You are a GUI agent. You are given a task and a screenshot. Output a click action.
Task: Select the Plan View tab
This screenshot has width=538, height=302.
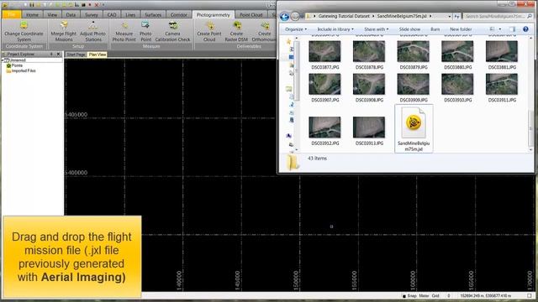pyautogui.click(x=98, y=55)
